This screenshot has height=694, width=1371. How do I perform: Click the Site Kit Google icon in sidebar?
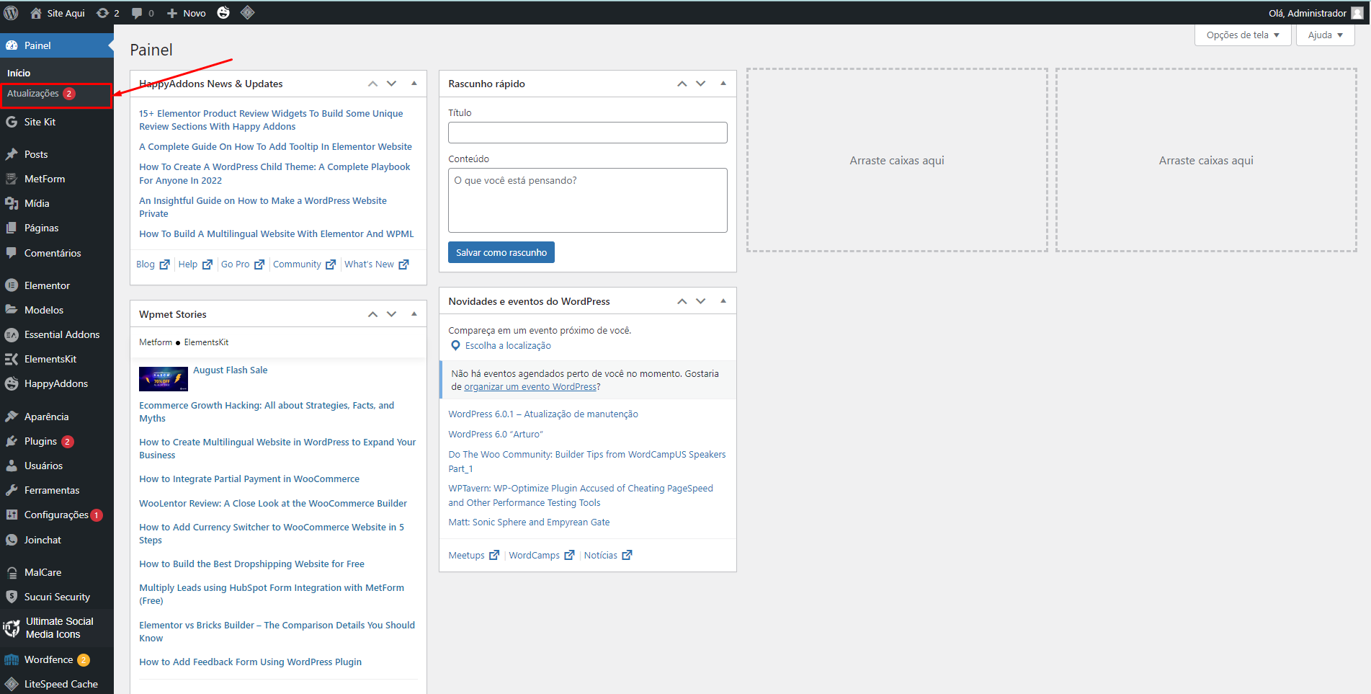click(12, 122)
